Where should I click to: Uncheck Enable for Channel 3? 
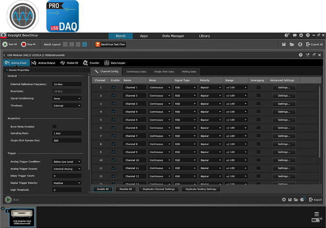click(113, 103)
